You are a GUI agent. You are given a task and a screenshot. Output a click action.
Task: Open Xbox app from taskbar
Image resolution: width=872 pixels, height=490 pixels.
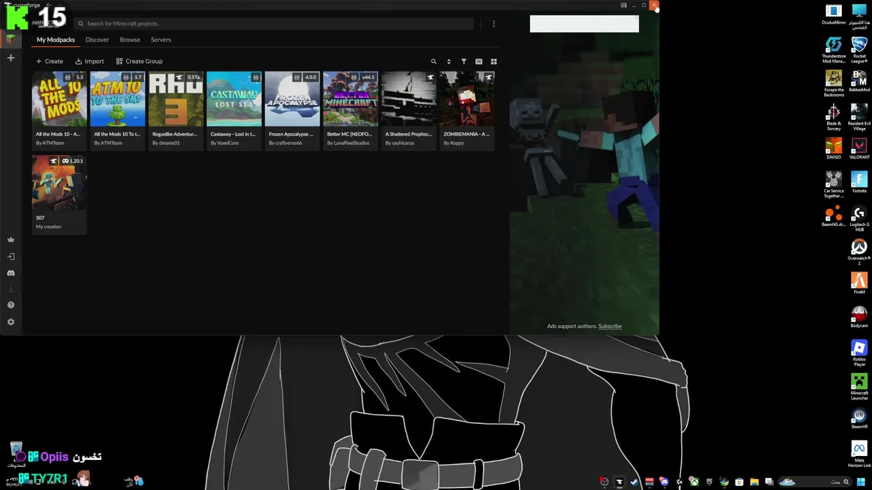click(x=694, y=482)
